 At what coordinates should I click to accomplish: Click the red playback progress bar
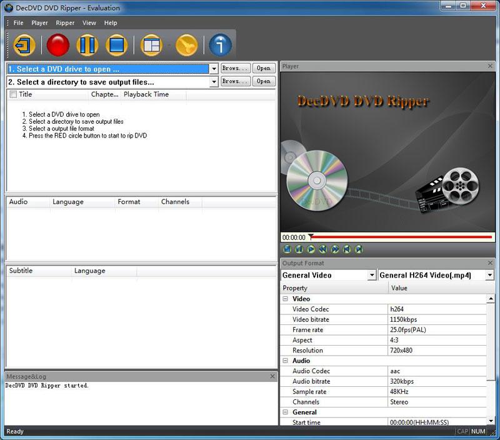coord(402,237)
